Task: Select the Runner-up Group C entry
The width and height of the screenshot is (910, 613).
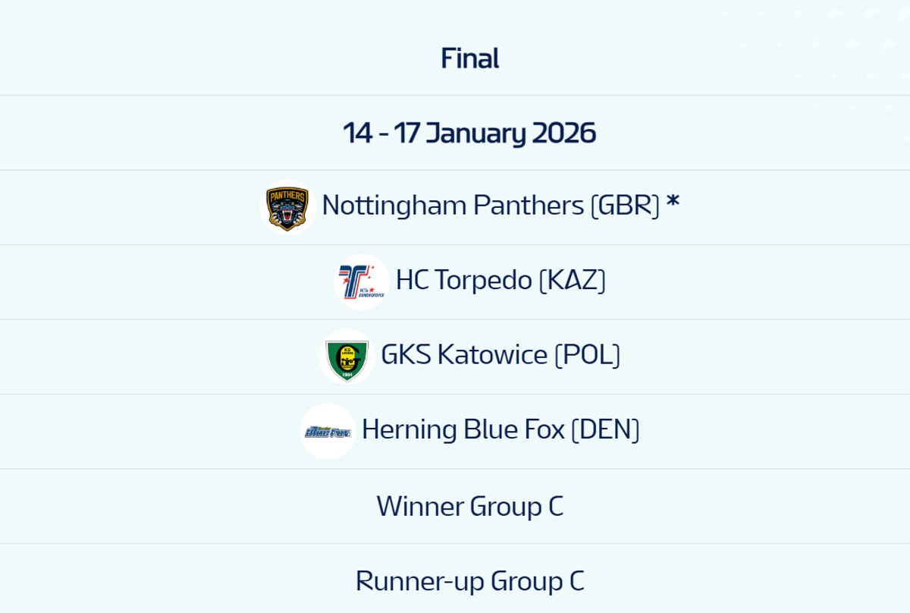Action: 469,581
